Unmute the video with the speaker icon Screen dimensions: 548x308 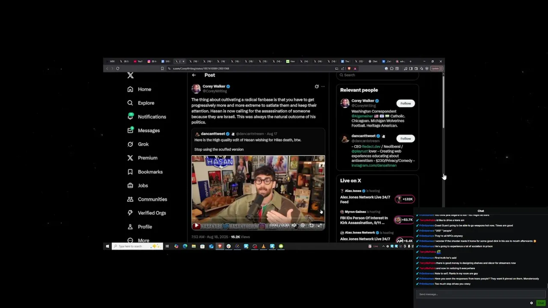pos(294,225)
